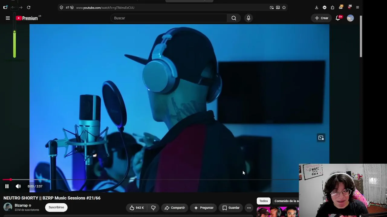Open picture-in-picture icon in the address bar
The width and height of the screenshot is (387, 217).
click(272, 8)
